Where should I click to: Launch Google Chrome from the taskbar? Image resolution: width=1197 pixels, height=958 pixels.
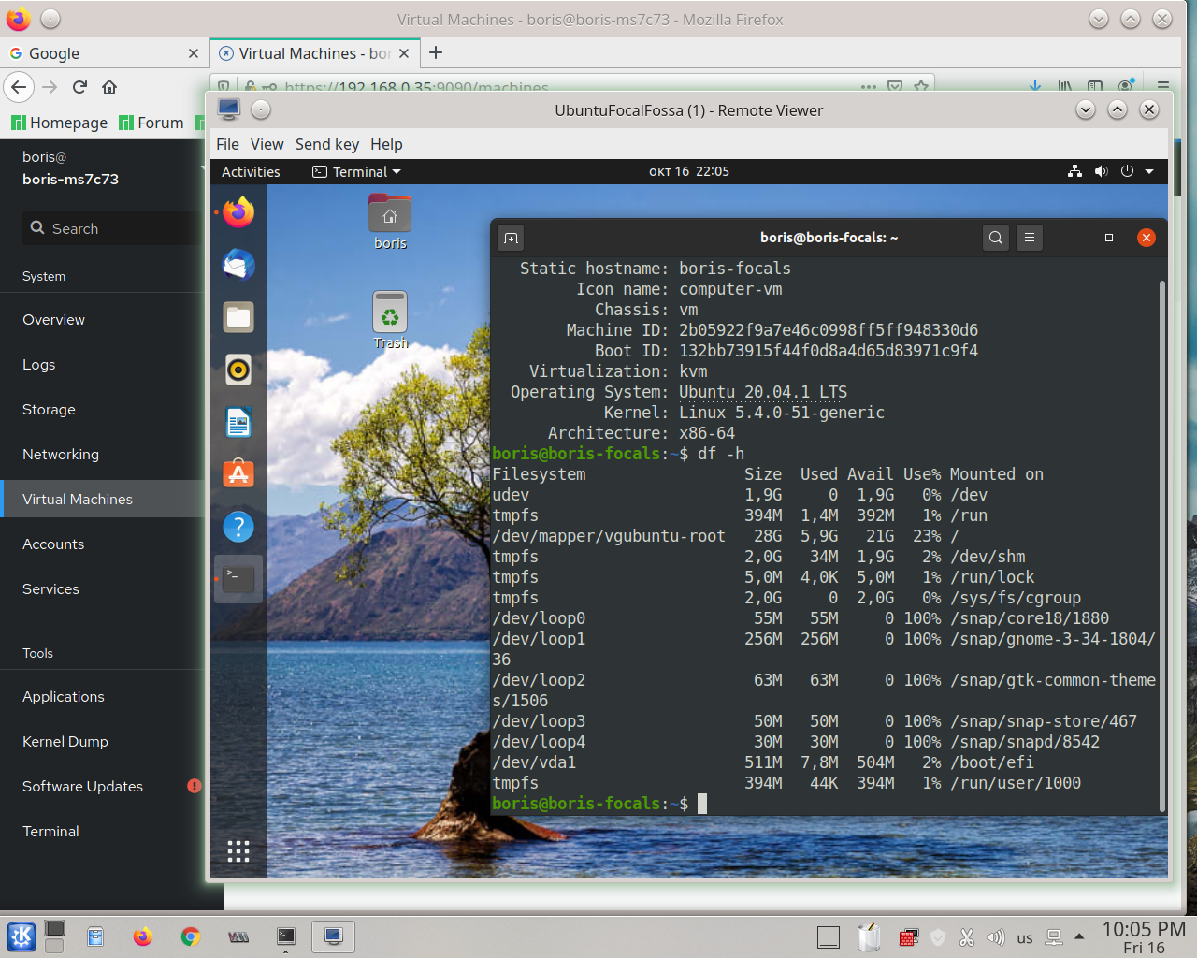tap(191, 936)
